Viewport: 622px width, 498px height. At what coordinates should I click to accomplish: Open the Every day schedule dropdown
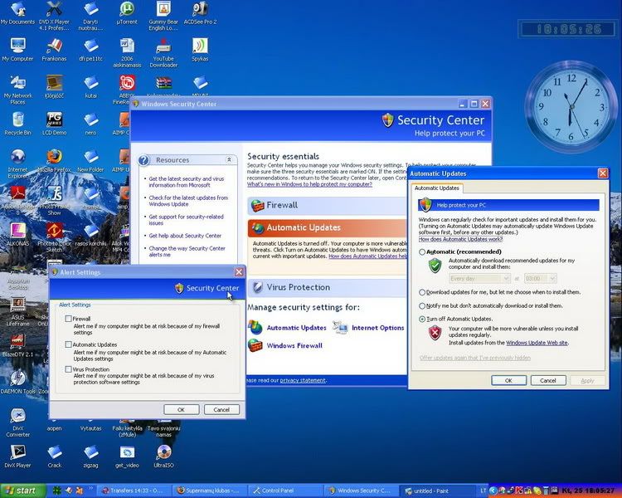point(479,278)
